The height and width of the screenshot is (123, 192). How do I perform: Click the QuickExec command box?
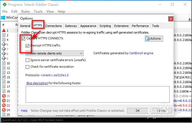[96, 120]
